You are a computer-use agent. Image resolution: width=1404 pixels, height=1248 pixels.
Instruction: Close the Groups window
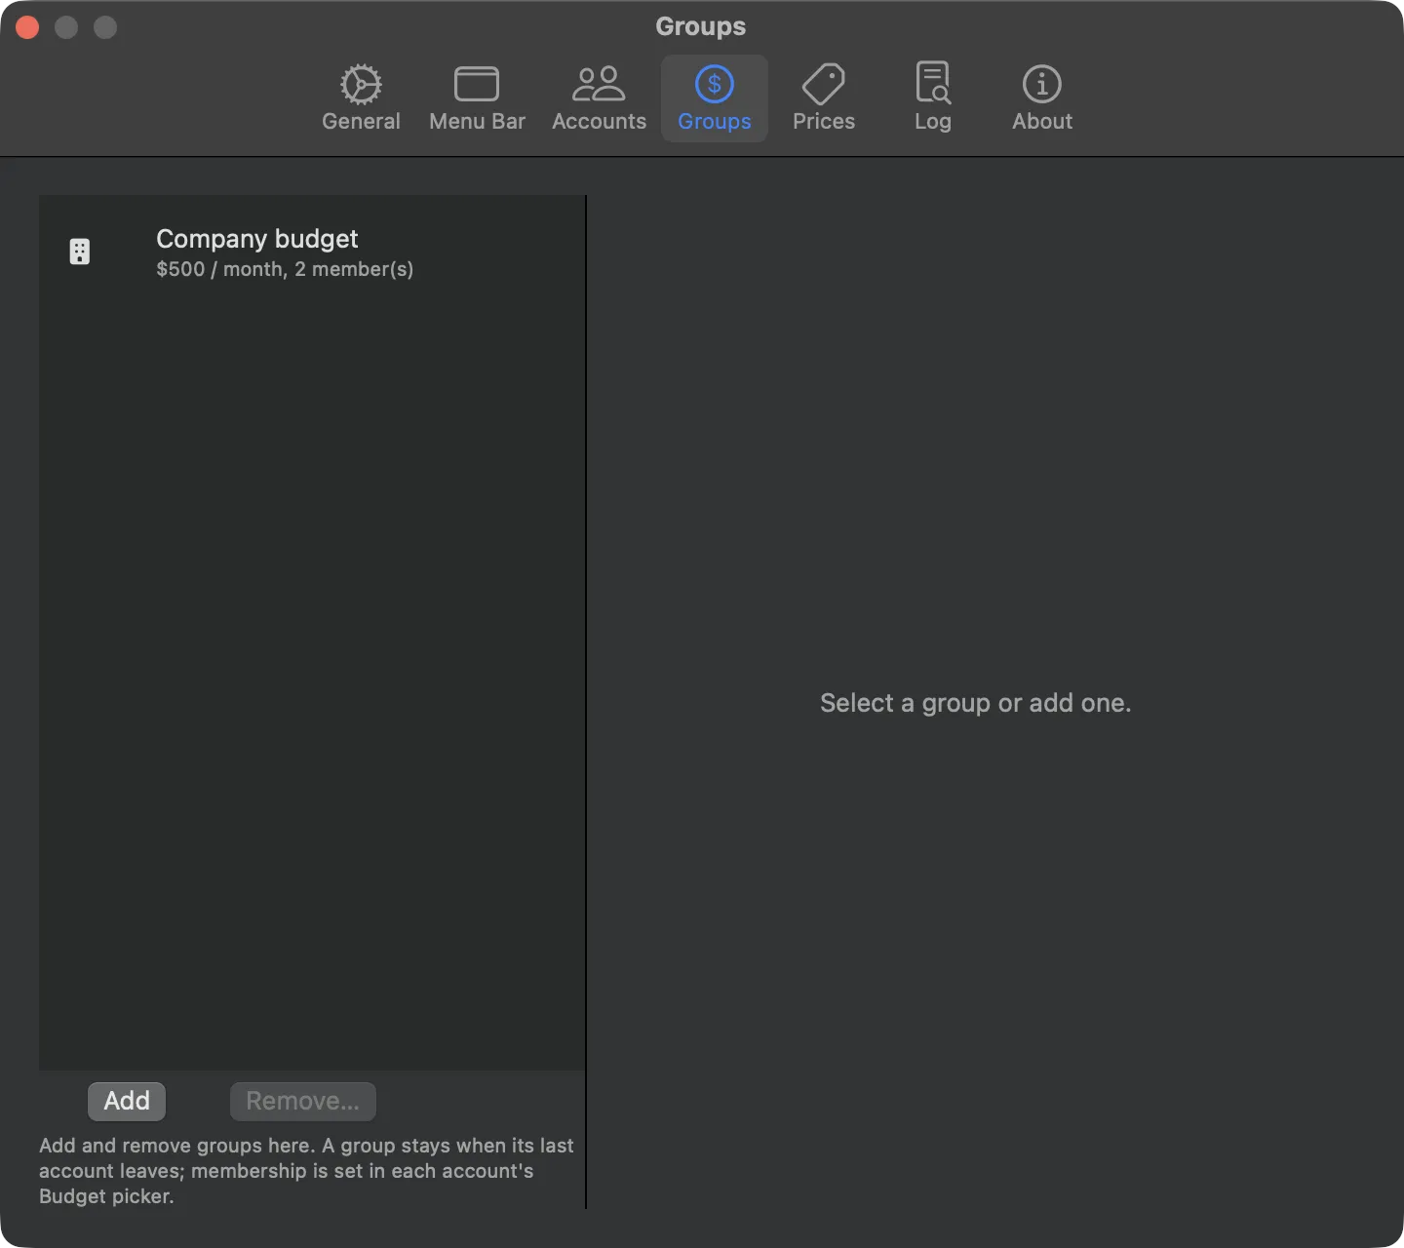27,27
